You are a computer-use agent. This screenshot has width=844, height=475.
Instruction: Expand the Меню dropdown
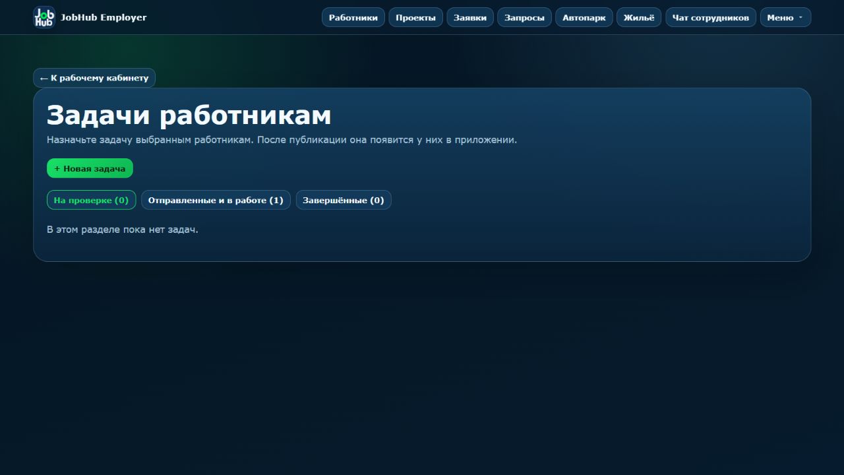tap(785, 17)
